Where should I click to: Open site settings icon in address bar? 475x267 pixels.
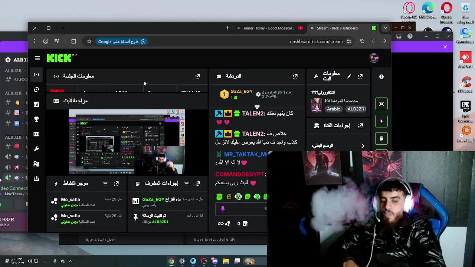point(349,42)
